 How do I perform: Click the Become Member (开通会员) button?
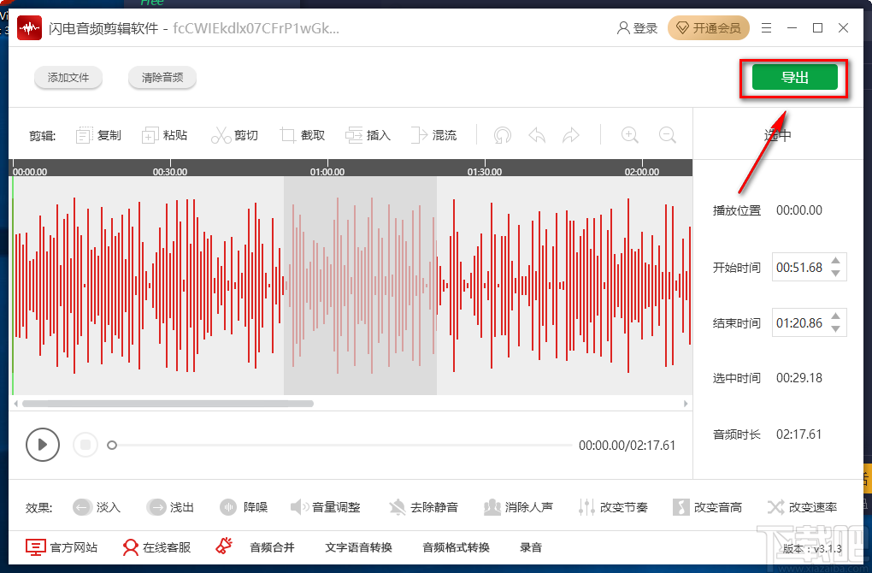point(709,28)
